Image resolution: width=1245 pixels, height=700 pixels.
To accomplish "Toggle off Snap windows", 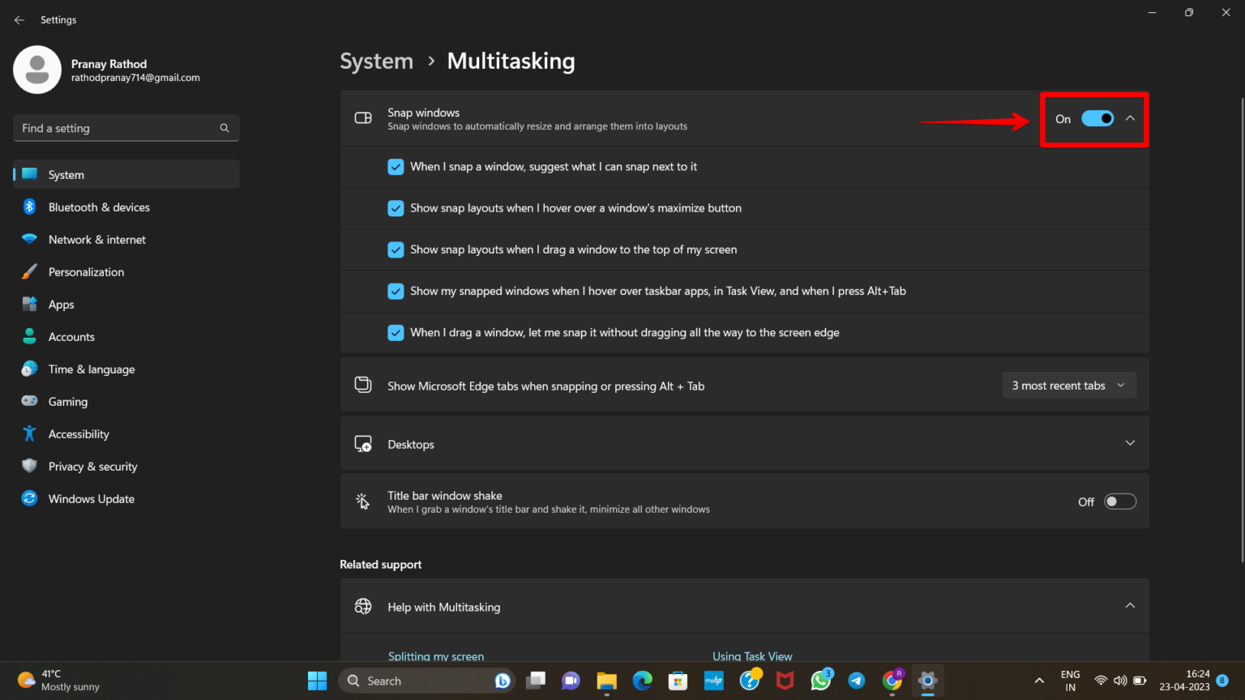I will pos(1097,118).
